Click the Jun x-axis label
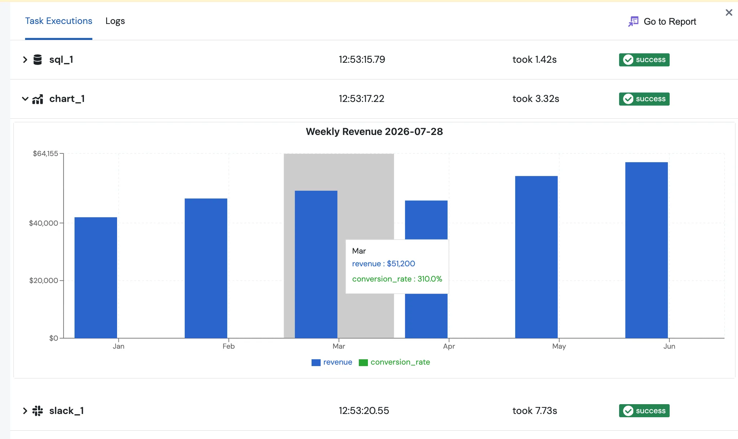 [669, 346]
